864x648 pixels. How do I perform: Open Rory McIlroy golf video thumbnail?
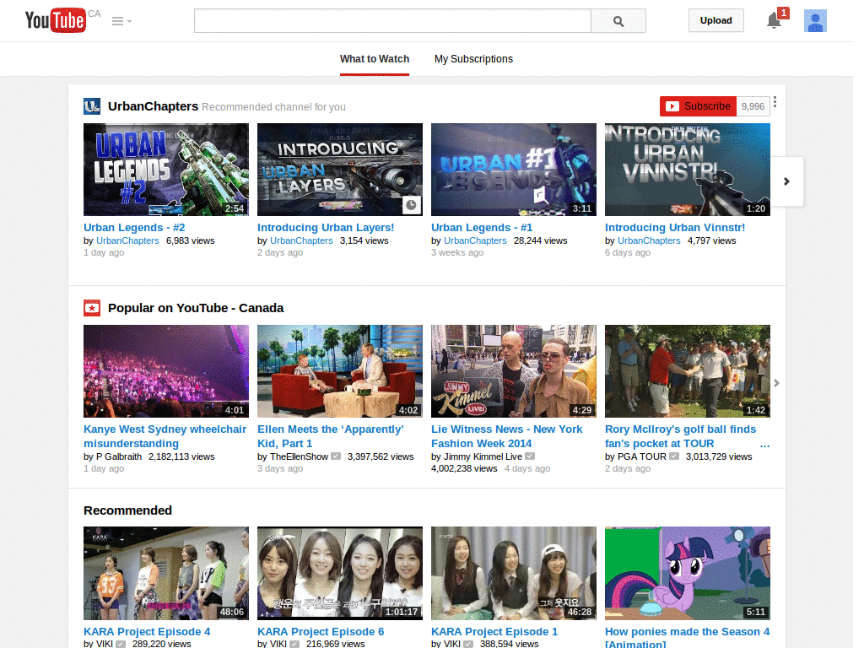(687, 371)
